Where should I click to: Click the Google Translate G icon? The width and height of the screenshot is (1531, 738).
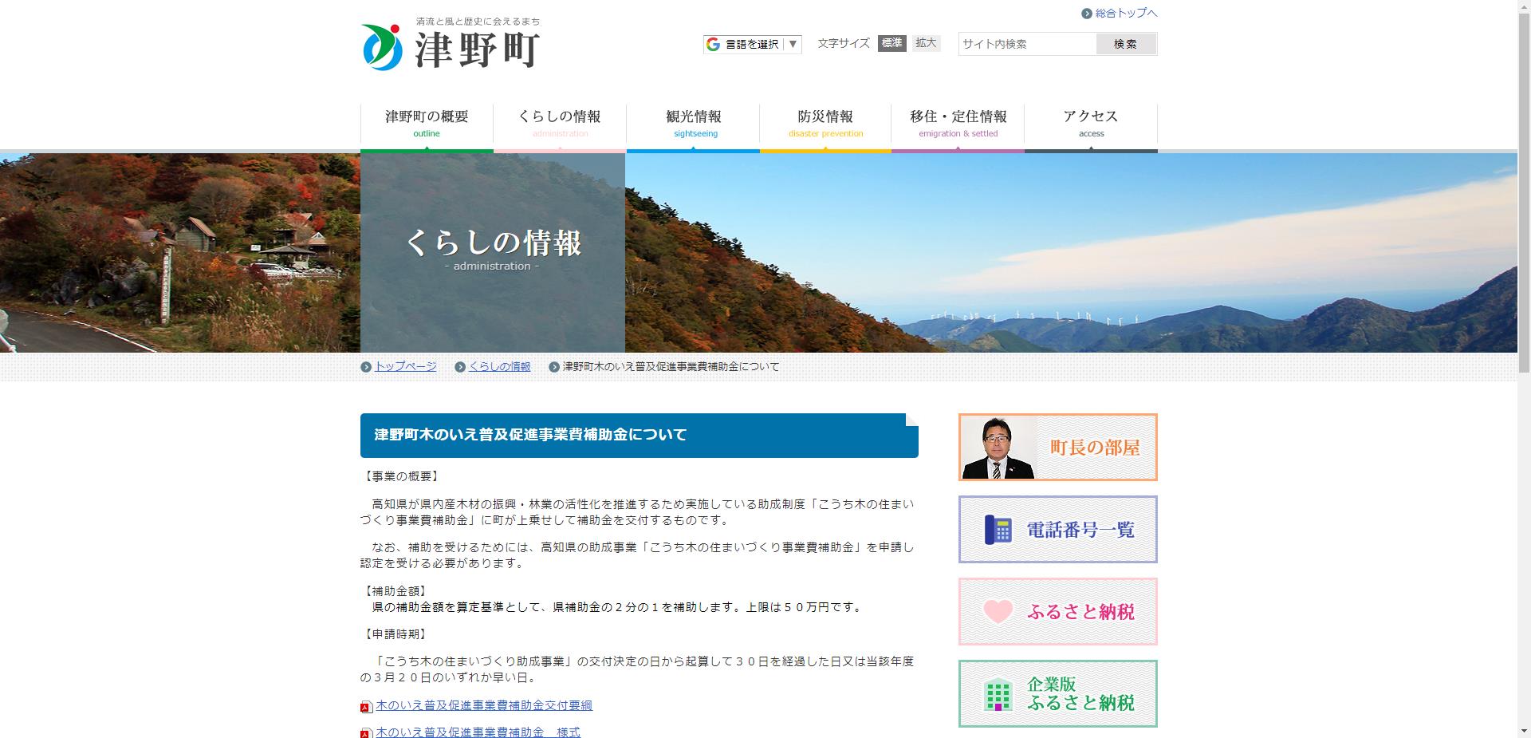coord(712,44)
